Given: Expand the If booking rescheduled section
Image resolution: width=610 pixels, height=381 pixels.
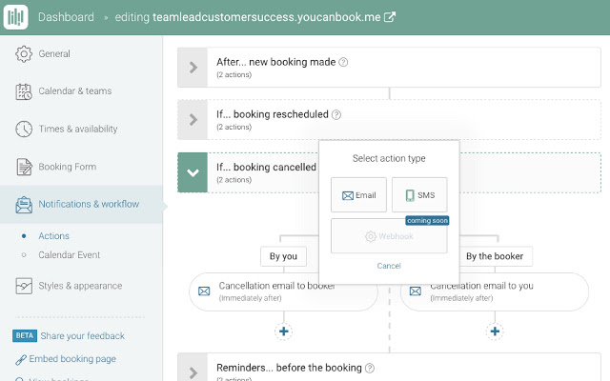Looking at the screenshot, I should 193,120.
